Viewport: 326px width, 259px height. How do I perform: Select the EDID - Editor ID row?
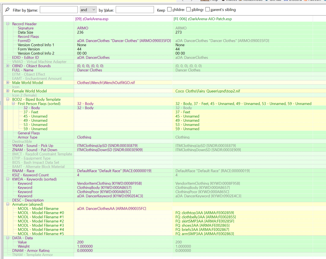pos(26,57)
